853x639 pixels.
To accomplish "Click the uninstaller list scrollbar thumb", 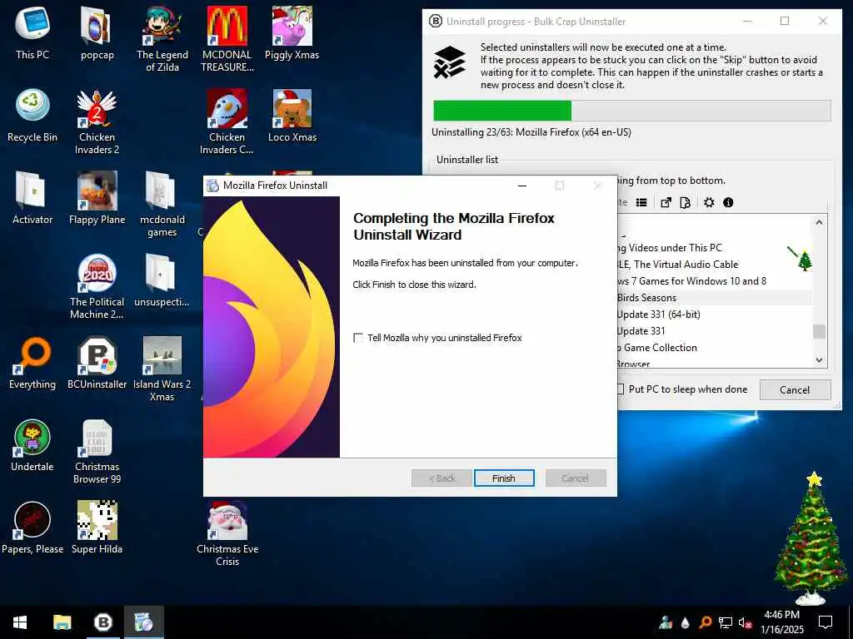I will (819, 331).
